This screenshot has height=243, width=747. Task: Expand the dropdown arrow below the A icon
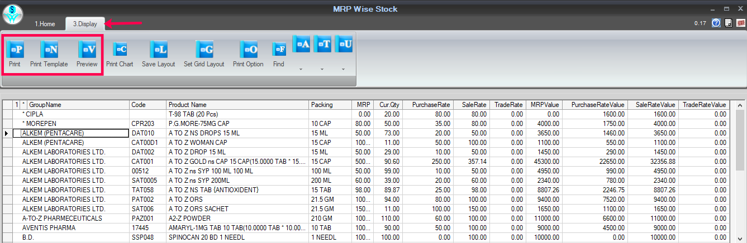point(301,70)
